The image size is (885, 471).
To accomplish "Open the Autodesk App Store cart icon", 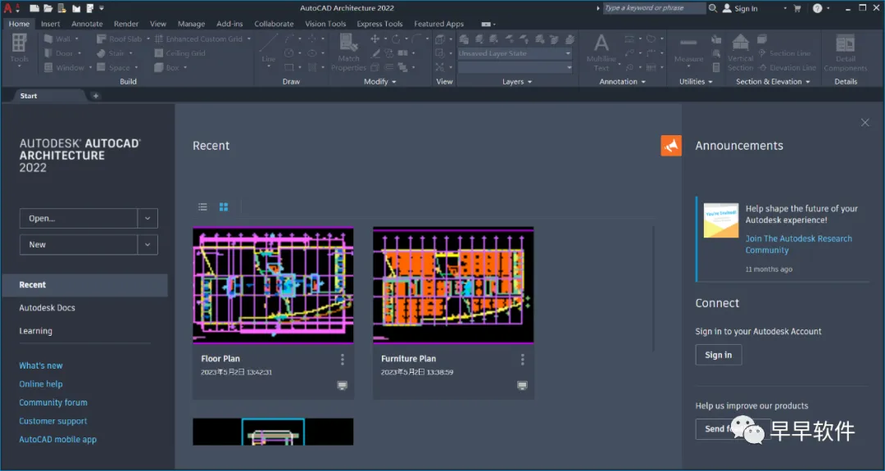I will [797, 8].
